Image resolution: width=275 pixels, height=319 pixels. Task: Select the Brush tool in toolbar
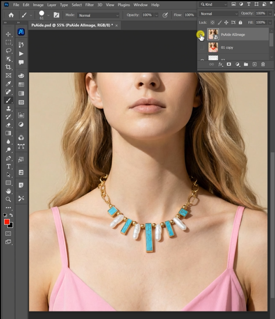pyautogui.click(x=8, y=100)
